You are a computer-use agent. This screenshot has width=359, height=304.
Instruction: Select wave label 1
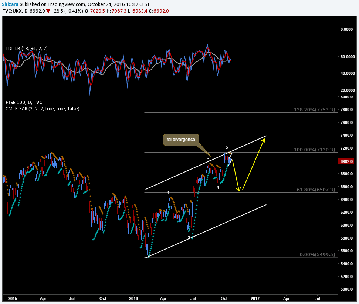169,193
